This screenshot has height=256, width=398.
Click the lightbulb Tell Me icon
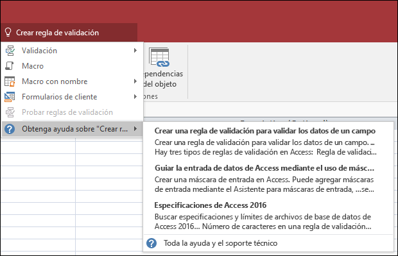coord(8,33)
